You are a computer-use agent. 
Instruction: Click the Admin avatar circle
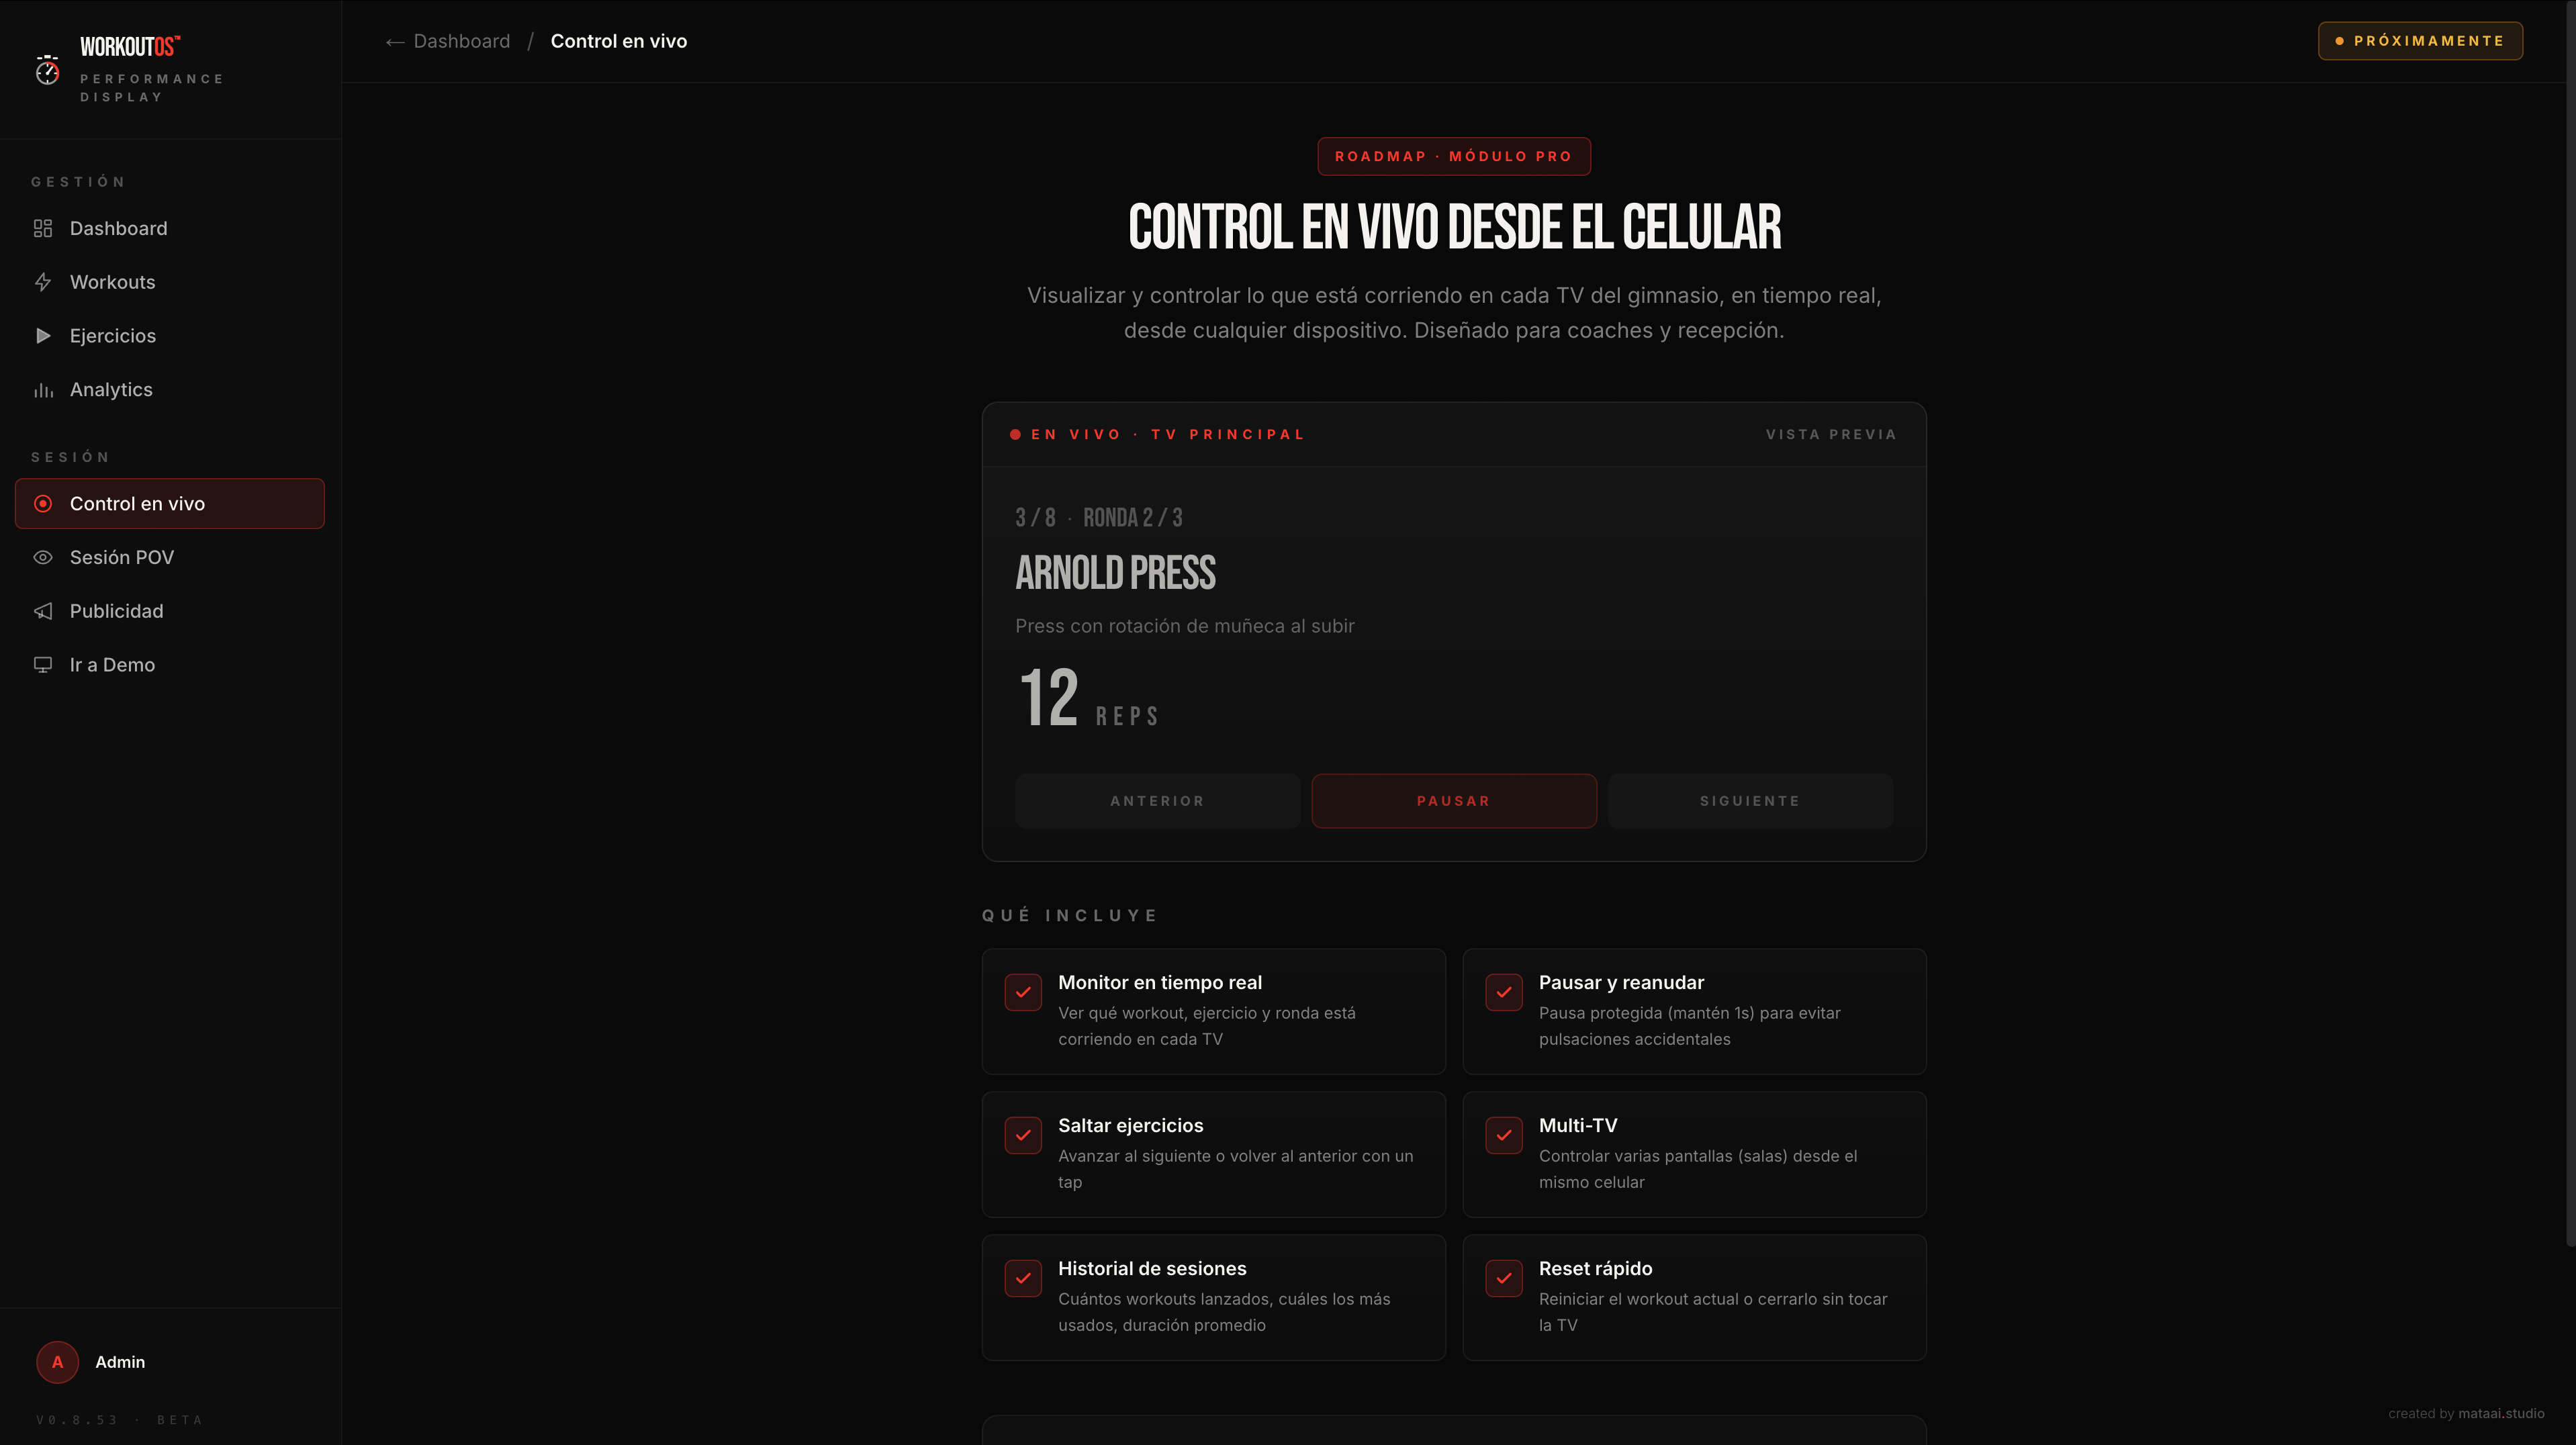click(58, 1362)
